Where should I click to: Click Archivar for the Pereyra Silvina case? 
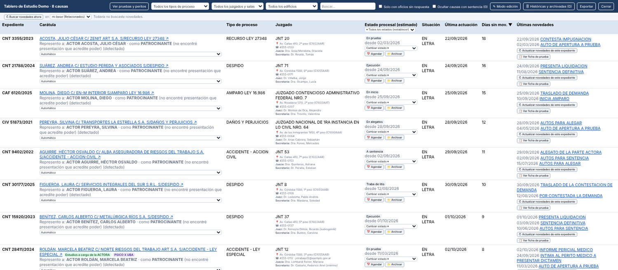point(395,137)
